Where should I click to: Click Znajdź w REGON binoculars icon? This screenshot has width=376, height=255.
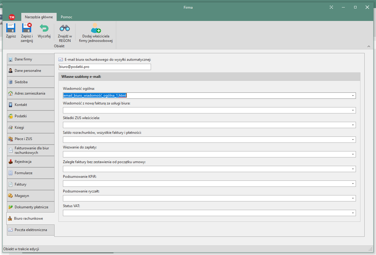pyautogui.click(x=65, y=28)
